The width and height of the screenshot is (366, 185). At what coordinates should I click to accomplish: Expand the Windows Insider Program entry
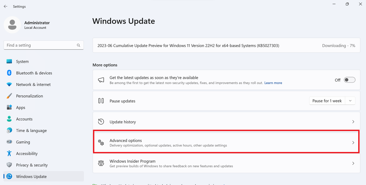[x=226, y=163]
